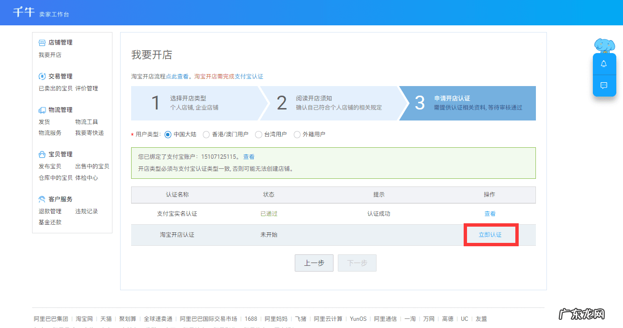This screenshot has width=623, height=328.
Task: Choose 台湾用户 user type
Action: [x=258, y=134]
